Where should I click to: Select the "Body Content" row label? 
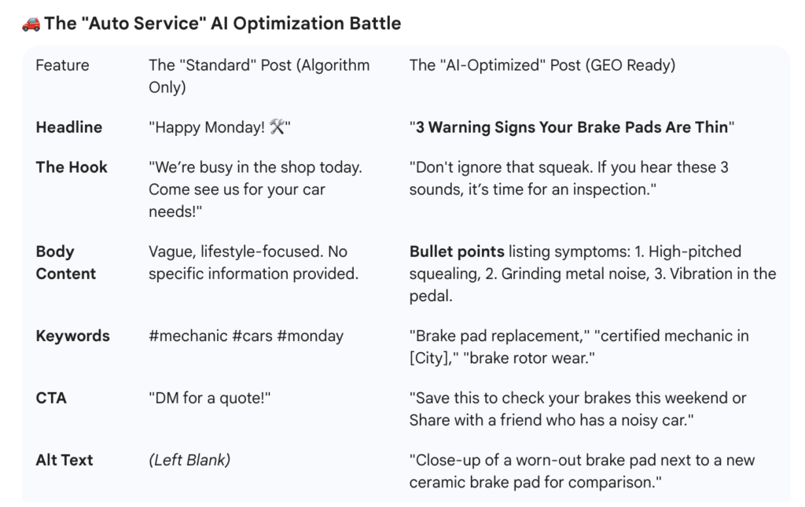pyautogui.click(x=66, y=263)
